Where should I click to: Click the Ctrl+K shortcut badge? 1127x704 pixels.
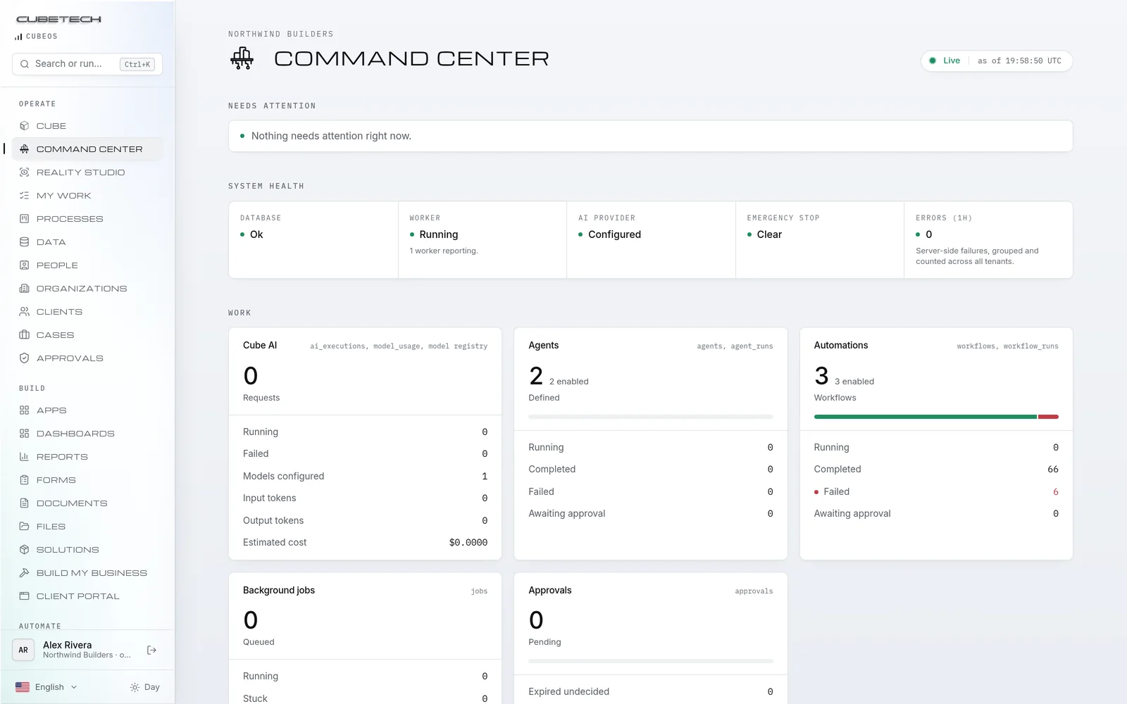click(137, 64)
